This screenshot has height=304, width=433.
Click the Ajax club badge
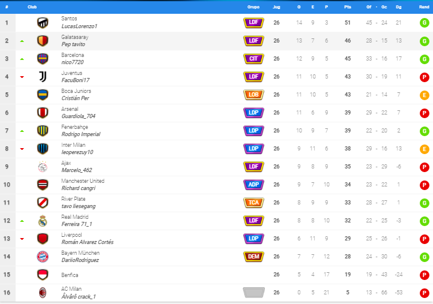43,167
